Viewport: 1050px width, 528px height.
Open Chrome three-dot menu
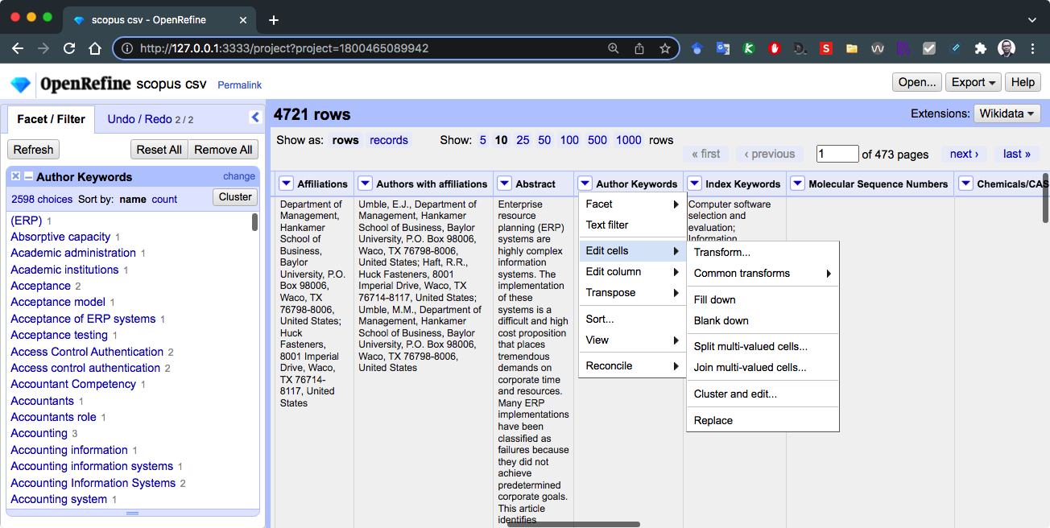[x=1032, y=48]
